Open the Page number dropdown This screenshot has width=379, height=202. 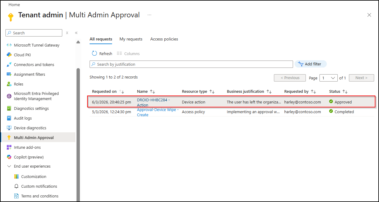point(328,78)
